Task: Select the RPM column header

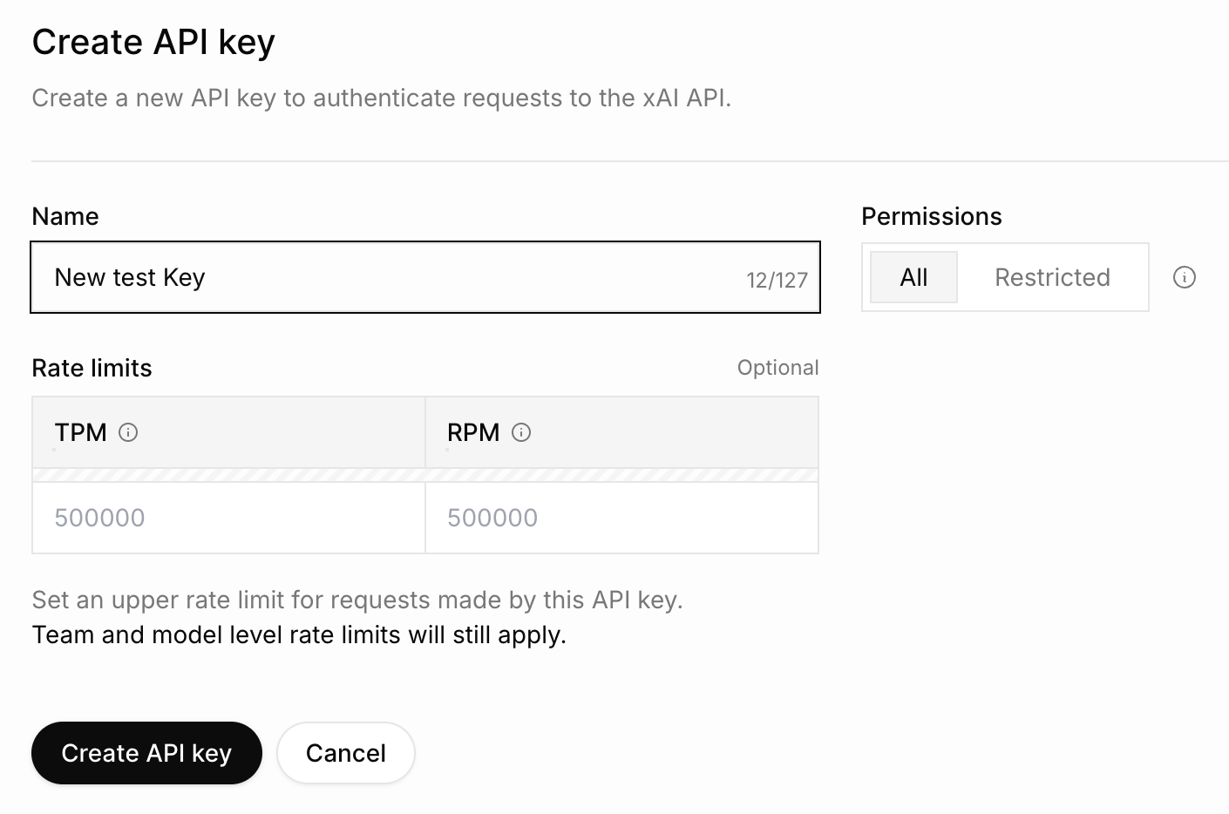Action: coord(473,432)
